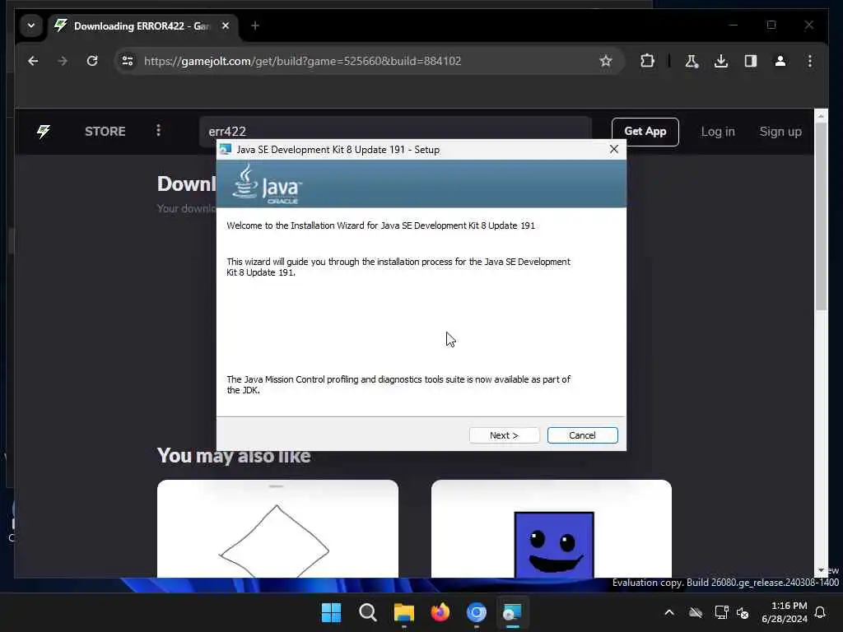Open Chrome Labs flask icon
The image size is (843, 632).
[692, 61]
